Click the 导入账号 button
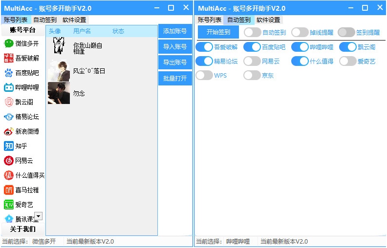The width and height of the screenshot is (387, 248). pyautogui.click(x=175, y=46)
